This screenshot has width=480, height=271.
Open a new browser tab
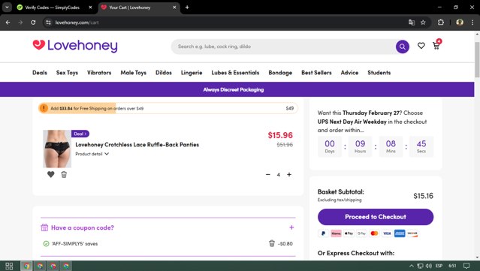tap(187, 8)
